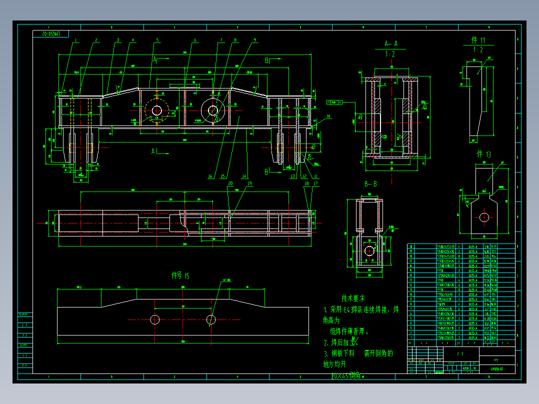Select the lower section marker B
Image resolution: width=539 pixels, height=404 pixels.
coord(266,171)
